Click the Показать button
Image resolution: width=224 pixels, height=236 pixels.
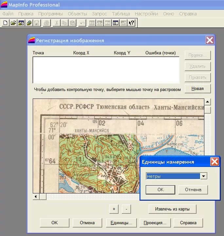(x=197, y=78)
